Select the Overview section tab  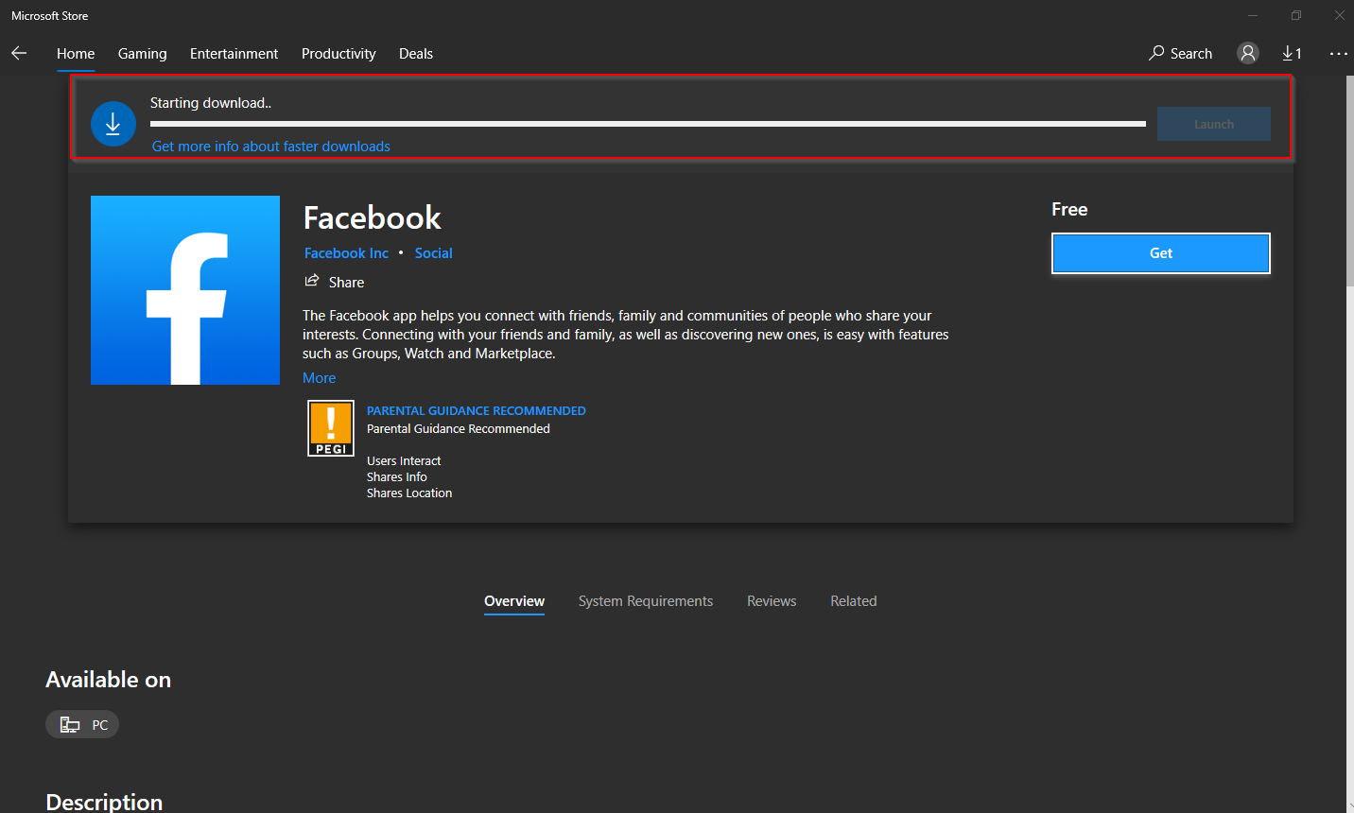514,601
